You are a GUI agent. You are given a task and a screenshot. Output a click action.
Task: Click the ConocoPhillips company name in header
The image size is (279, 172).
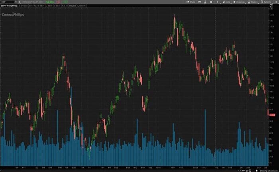tap(33, 2)
